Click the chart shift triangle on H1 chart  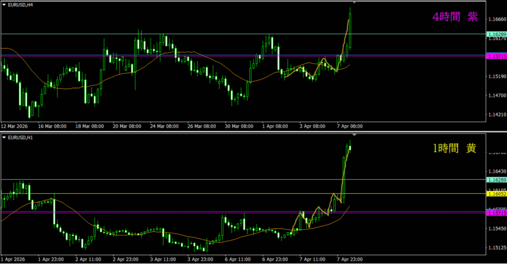click(x=354, y=135)
